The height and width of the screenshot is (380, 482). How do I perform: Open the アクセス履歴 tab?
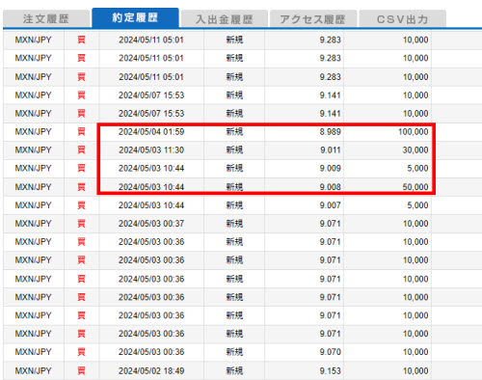313,19
